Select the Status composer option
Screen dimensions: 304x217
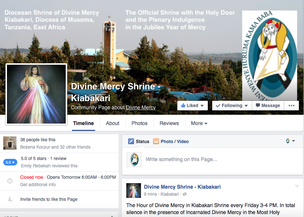[139, 142]
